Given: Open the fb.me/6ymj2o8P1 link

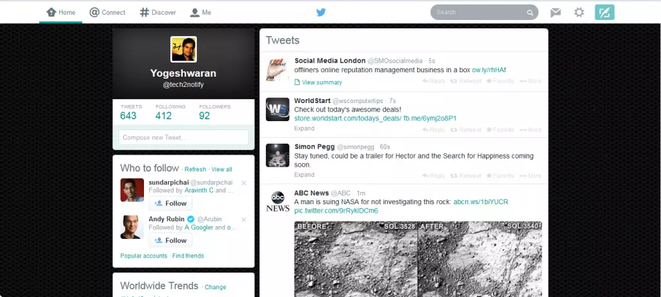Looking at the screenshot, I should point(430,119).
